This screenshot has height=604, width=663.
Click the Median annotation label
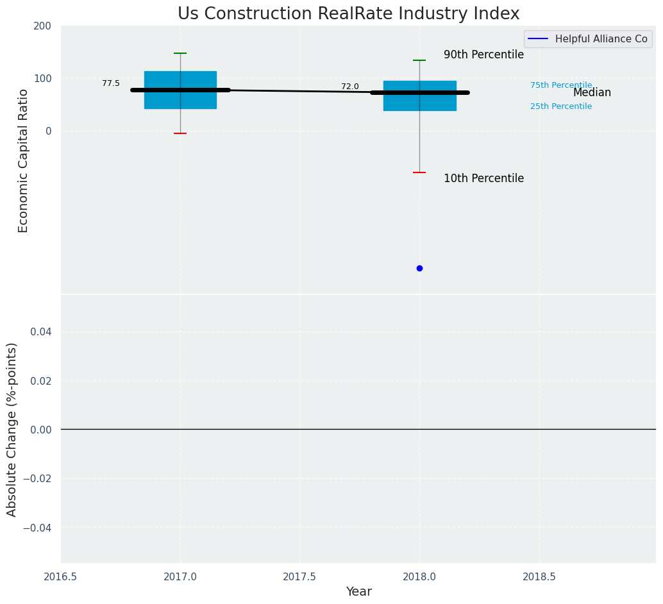592,93
